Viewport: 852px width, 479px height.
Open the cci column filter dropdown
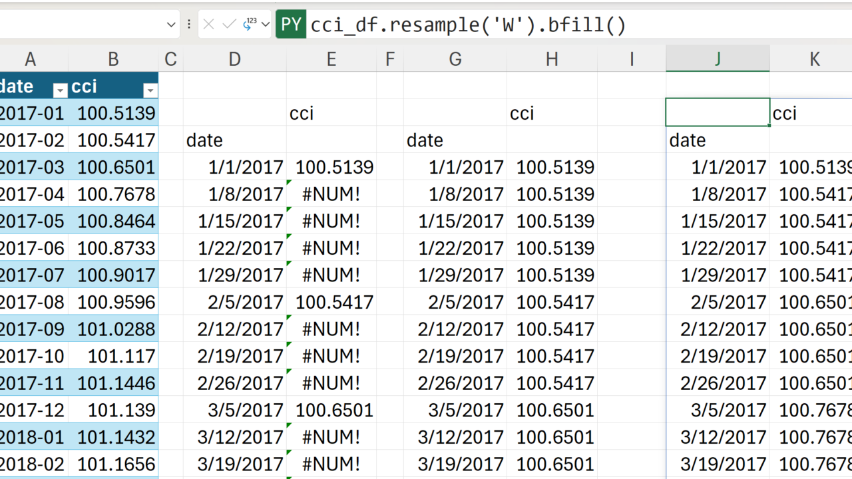coord(150,90)
